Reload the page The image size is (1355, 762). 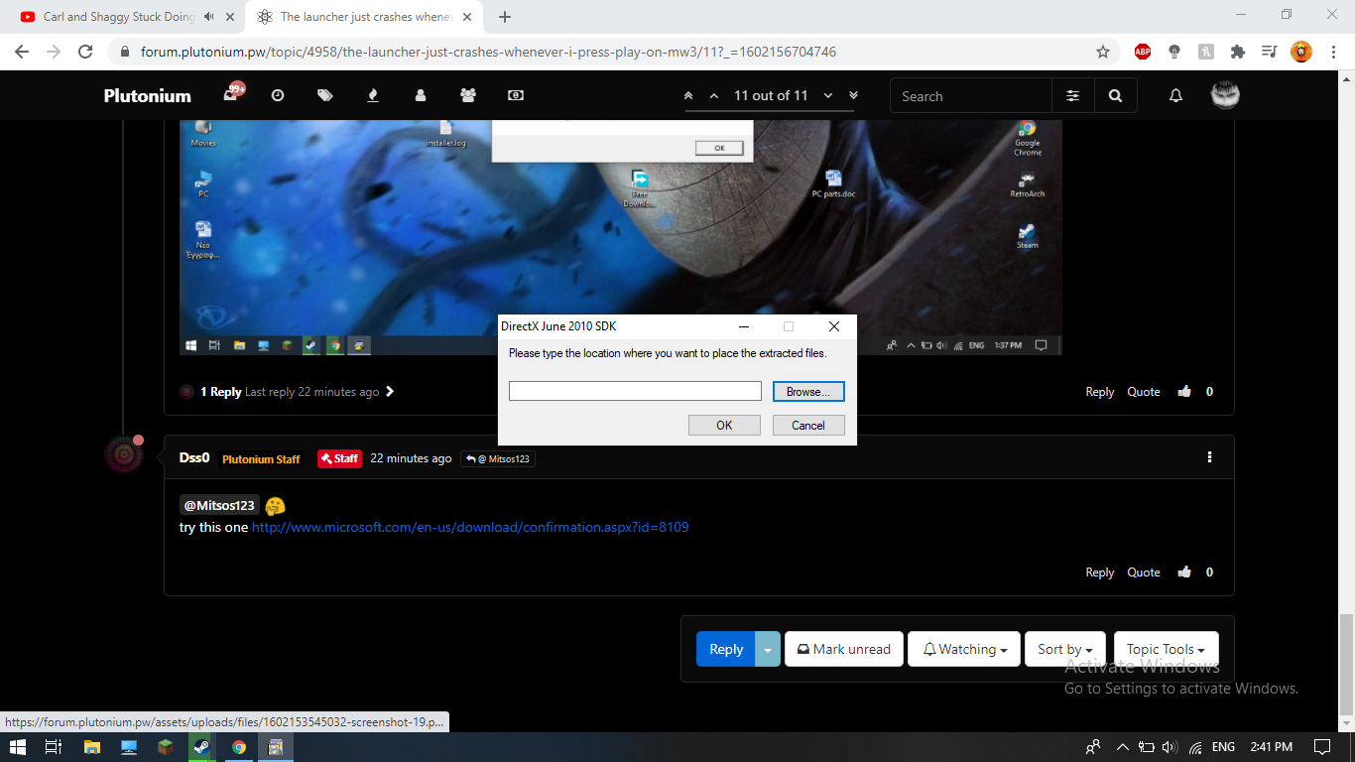tap(85, 52)
